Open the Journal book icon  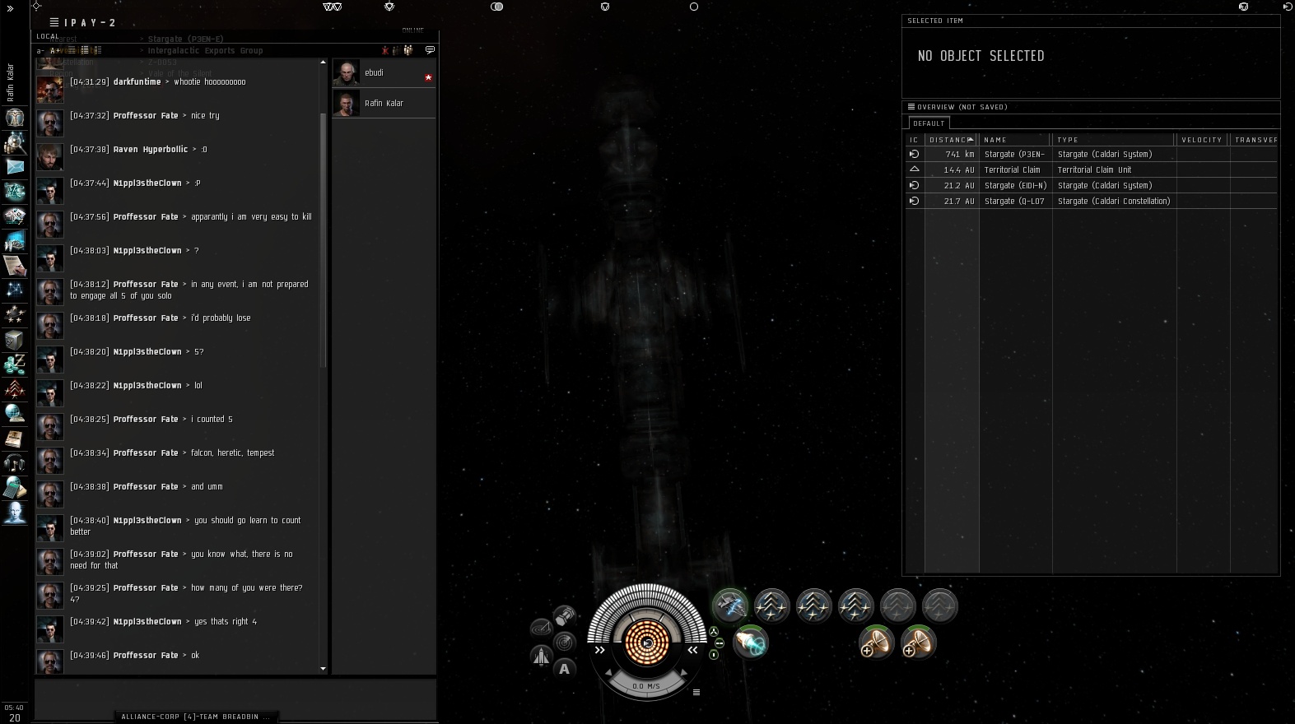15,439
